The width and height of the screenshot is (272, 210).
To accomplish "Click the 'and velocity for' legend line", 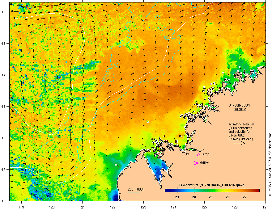I will tap(240, 132).
